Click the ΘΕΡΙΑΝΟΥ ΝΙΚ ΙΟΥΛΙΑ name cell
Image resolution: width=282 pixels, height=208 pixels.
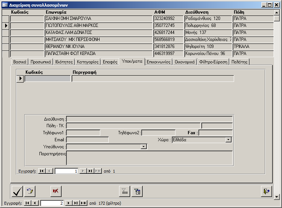98,46
